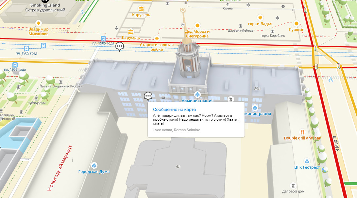The image size is (357, 198).
Task: Select the building labeled 4a
Action: click(x=178, y=167)
